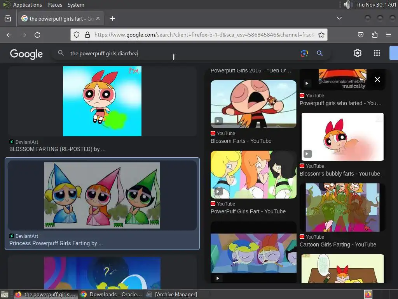List all tabs dropdown arrow
The width and height of the screenshot is (398, 299).
click(x=339, y=18)
